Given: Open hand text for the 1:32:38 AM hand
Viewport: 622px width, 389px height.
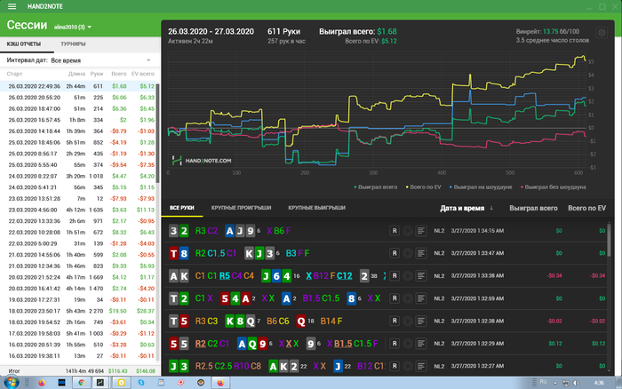Looking at the screenshot, I should point(421,321).
